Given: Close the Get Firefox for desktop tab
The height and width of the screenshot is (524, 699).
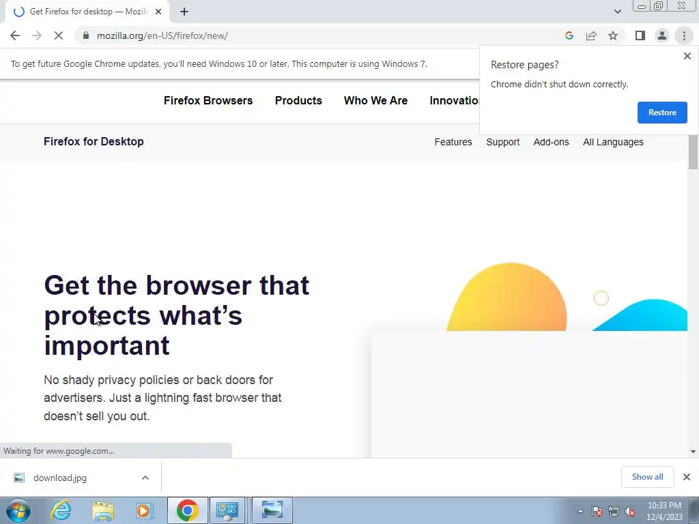Looking at the screenshot, I should tap(158, 12).
